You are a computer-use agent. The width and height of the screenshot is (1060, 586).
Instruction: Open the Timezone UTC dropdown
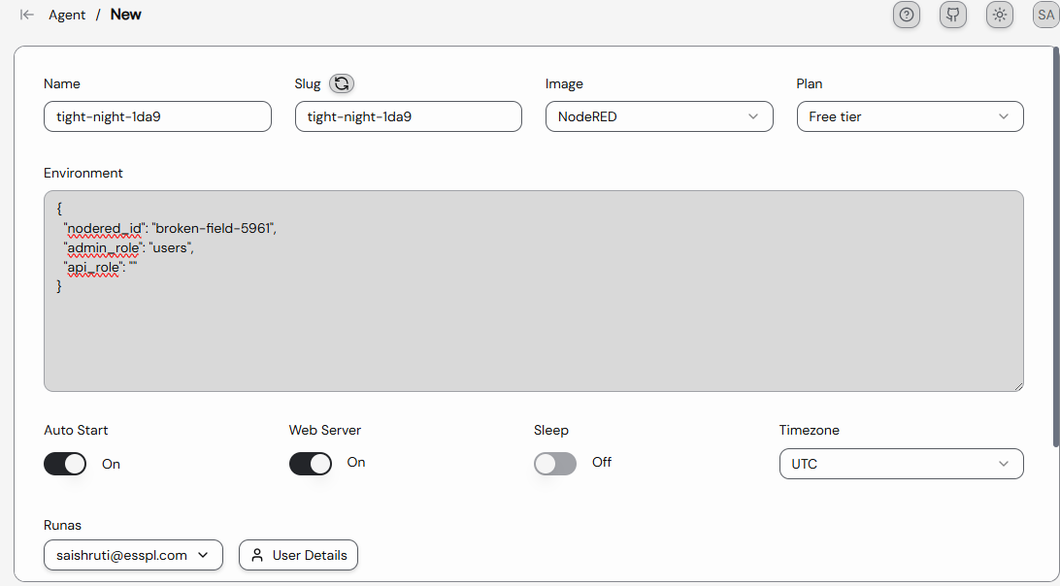901,464
